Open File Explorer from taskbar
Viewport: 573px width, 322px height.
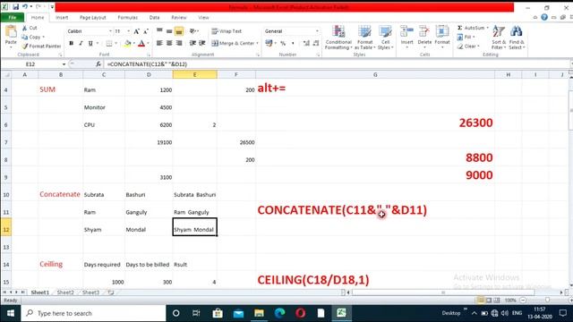click(259, 313)
